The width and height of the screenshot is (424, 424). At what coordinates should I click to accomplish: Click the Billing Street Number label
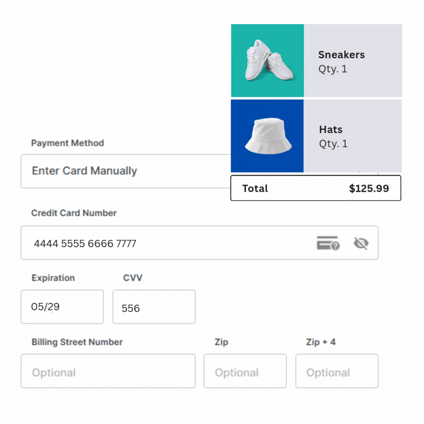(x=77, y=342)
